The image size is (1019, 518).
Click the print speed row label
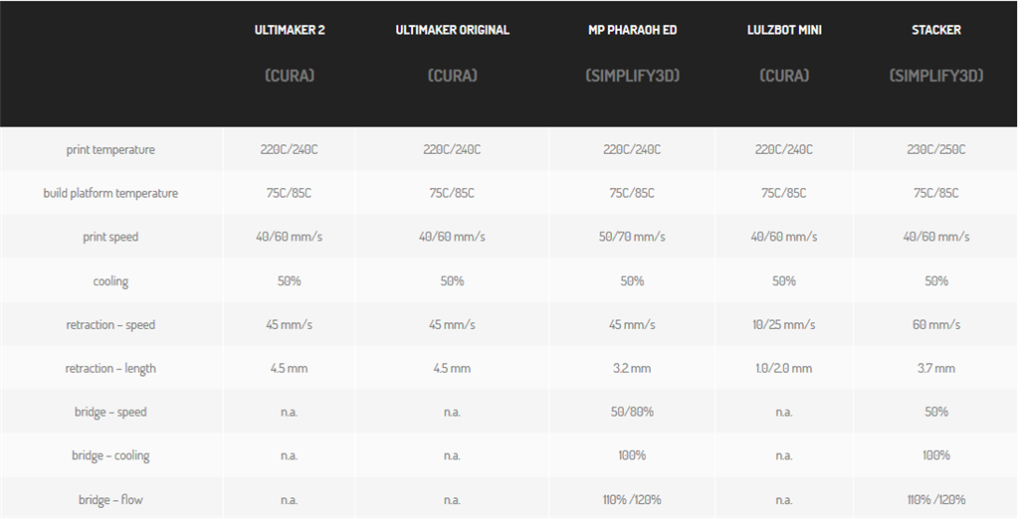click(110, 237)
